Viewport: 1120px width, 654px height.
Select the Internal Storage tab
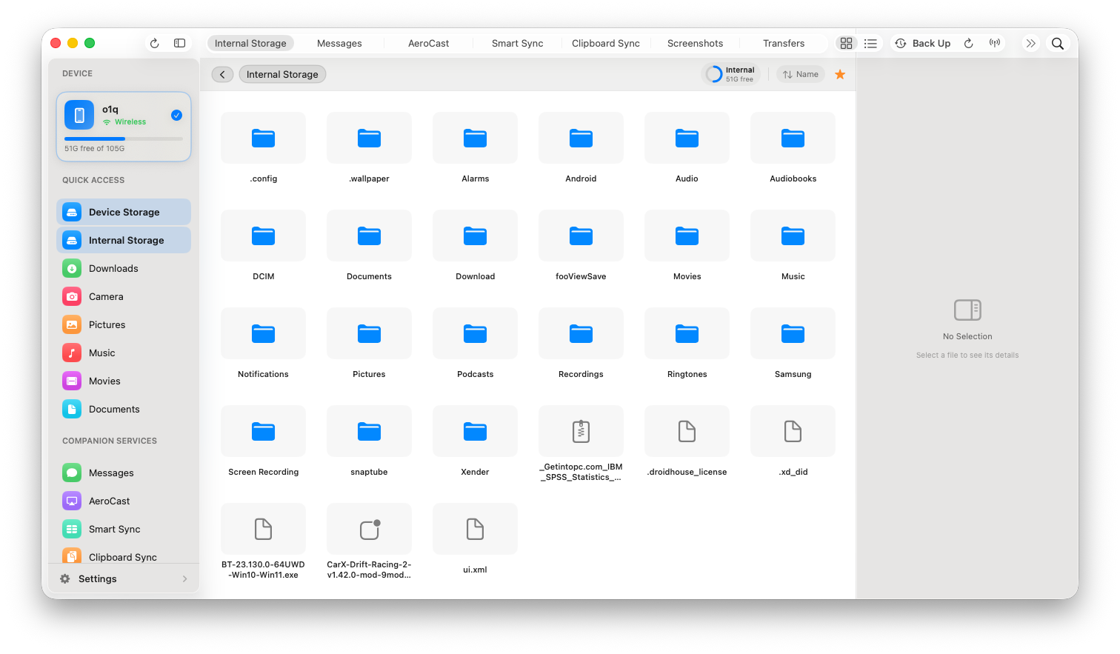[x=250, y=44]
